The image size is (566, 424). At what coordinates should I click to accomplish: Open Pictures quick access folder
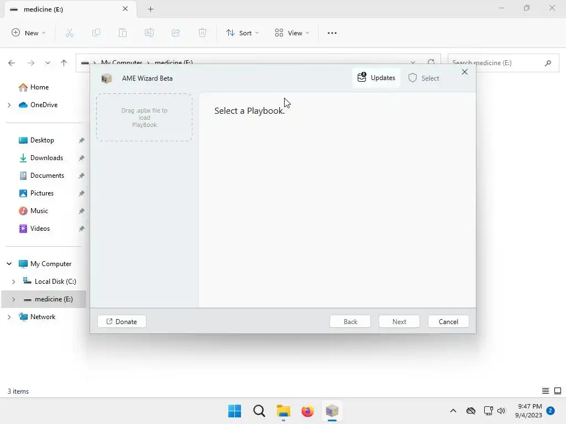41,193
